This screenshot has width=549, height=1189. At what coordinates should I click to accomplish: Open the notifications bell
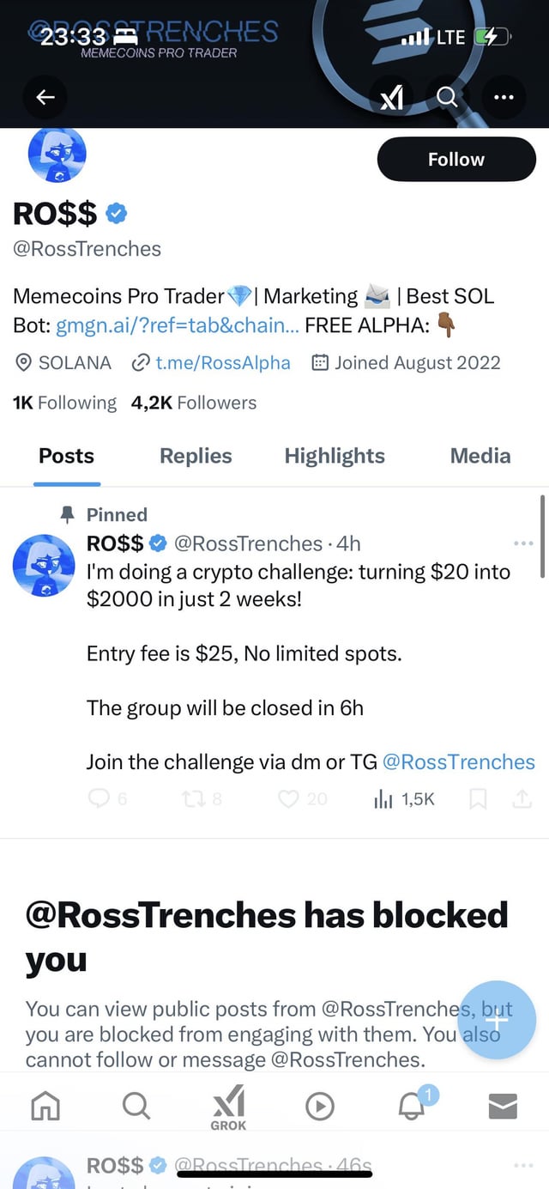point(413,1107)
